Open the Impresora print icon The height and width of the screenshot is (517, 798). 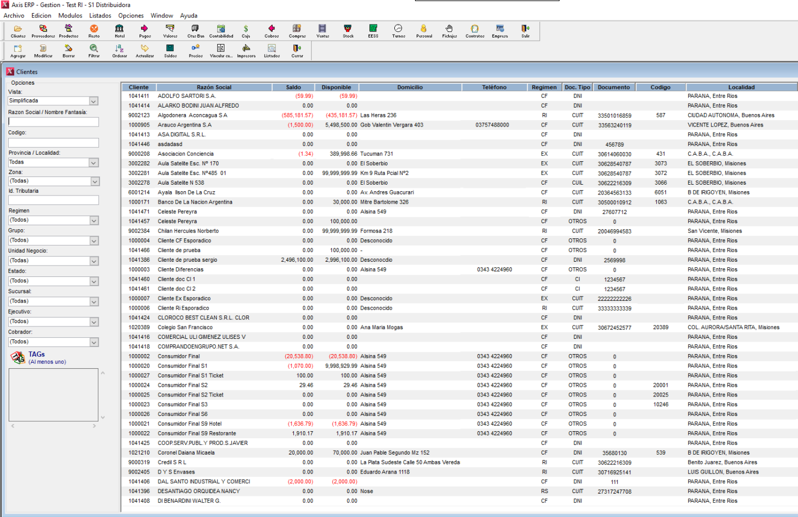[x=246, y=50]
